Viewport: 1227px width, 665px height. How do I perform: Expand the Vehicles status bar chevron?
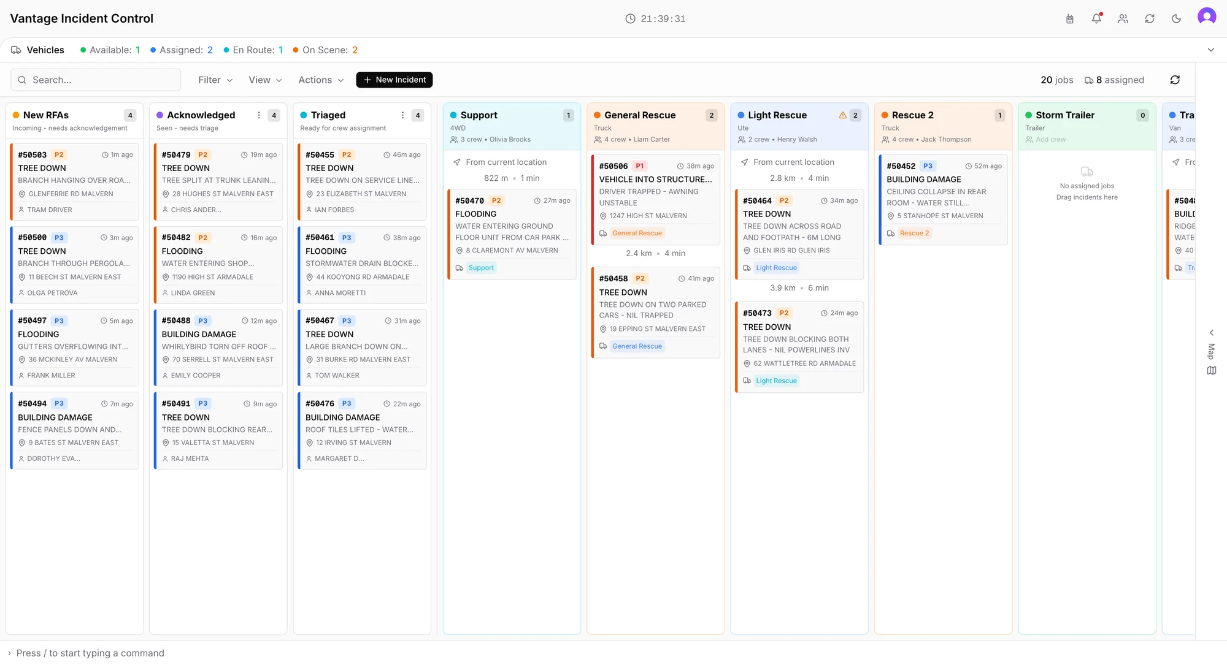coord(1211,50)
